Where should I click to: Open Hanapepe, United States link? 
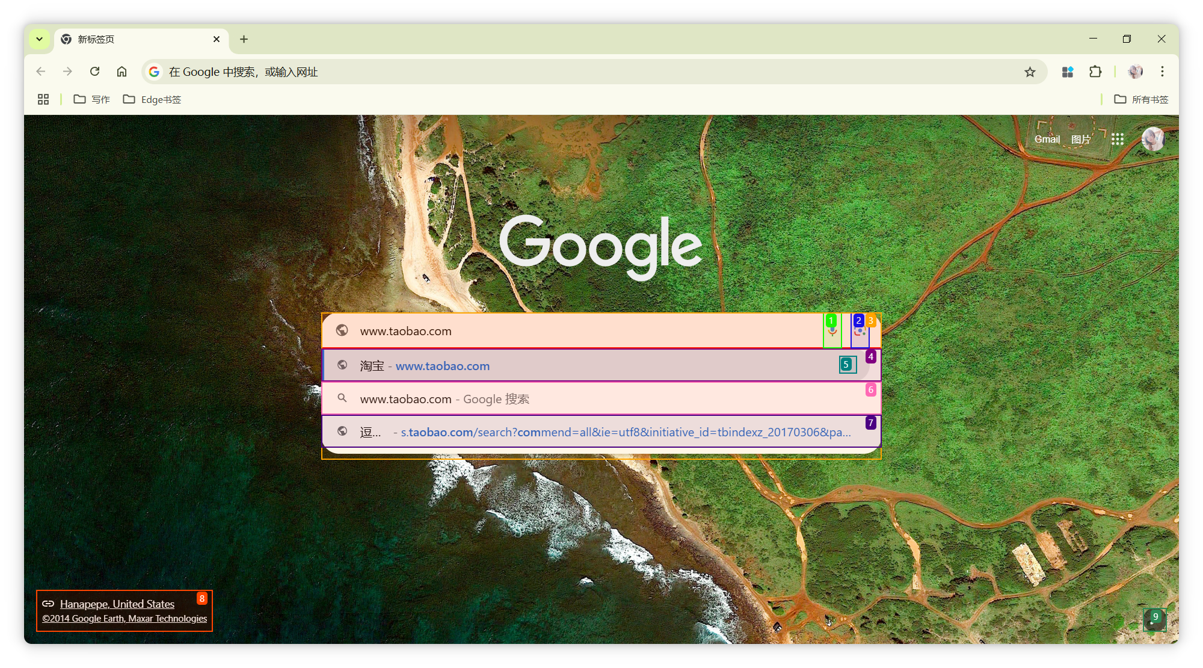[117, 604]
